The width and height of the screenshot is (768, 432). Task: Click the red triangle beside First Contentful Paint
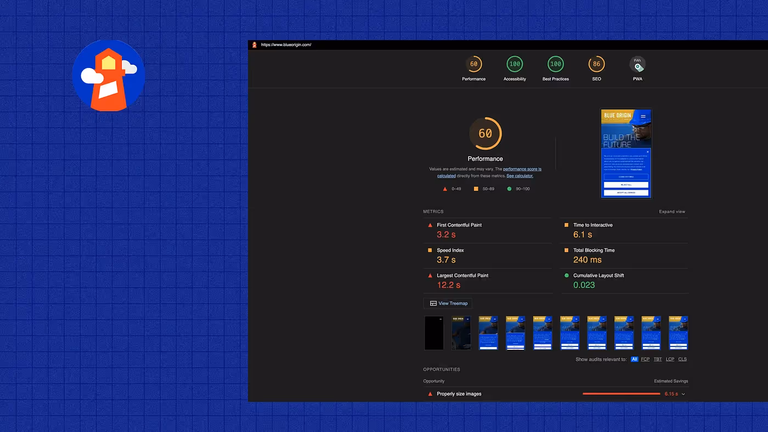pyautogui.click(x=430, y=225)
